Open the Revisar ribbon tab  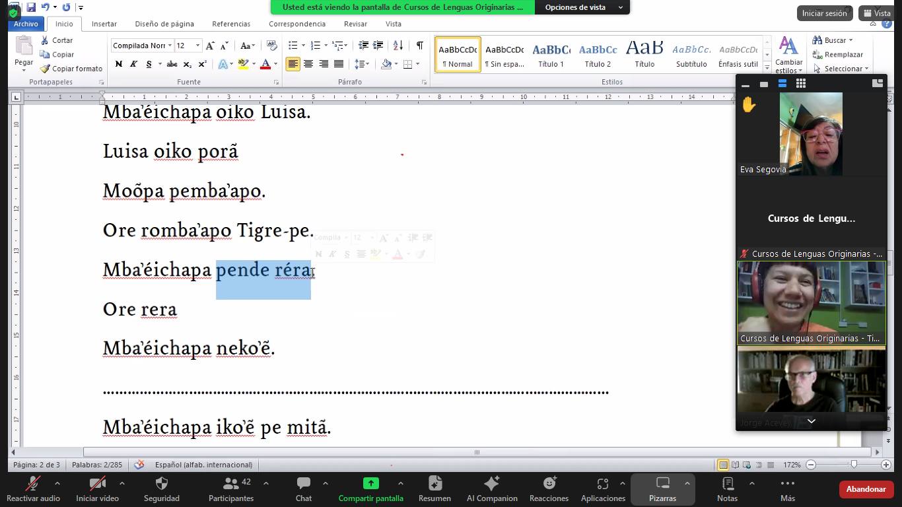click(355, 24)
